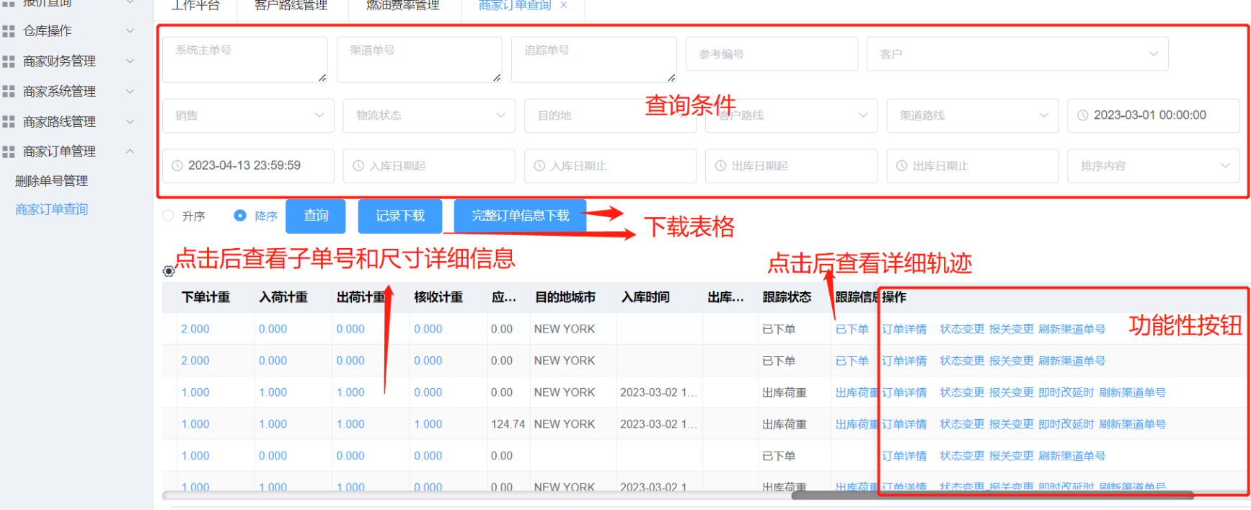
Task: Click the clock icon in 入库日期起 field
Action: click(x=358, y=166)
